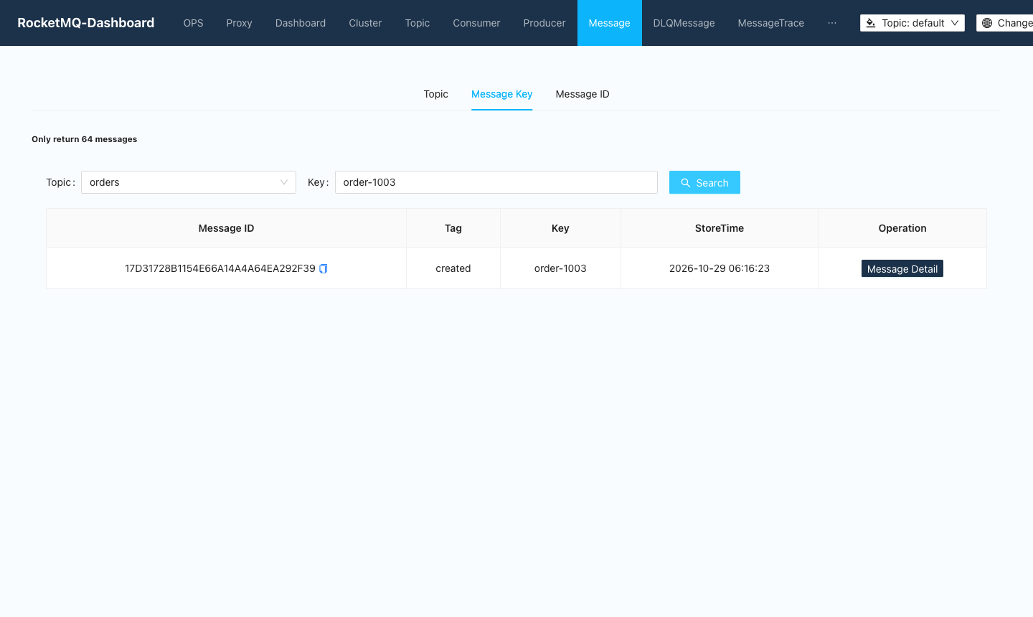
Task: Click the paint bucket icon beside Topic: default
Action: [871, 23]
